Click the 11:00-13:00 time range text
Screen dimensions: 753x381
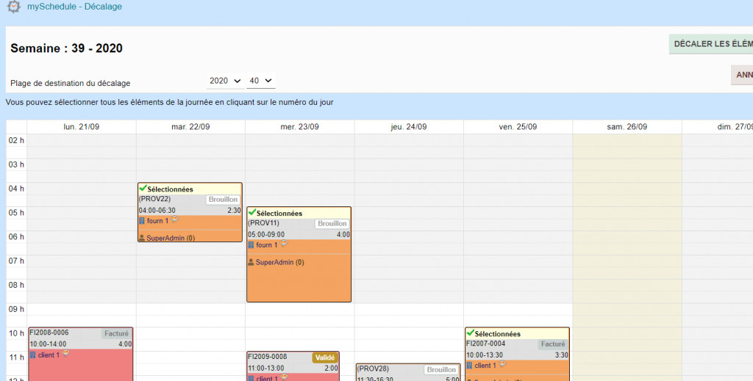coord(266,368)
